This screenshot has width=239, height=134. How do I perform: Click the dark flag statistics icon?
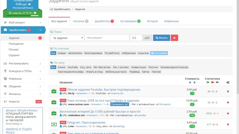pos(217,83)
